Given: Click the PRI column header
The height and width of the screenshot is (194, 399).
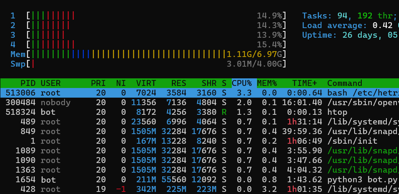Looking at the screenshot, I should point(98,83).
